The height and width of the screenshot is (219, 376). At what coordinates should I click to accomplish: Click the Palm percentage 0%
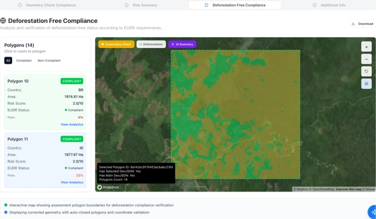[81, 117]
